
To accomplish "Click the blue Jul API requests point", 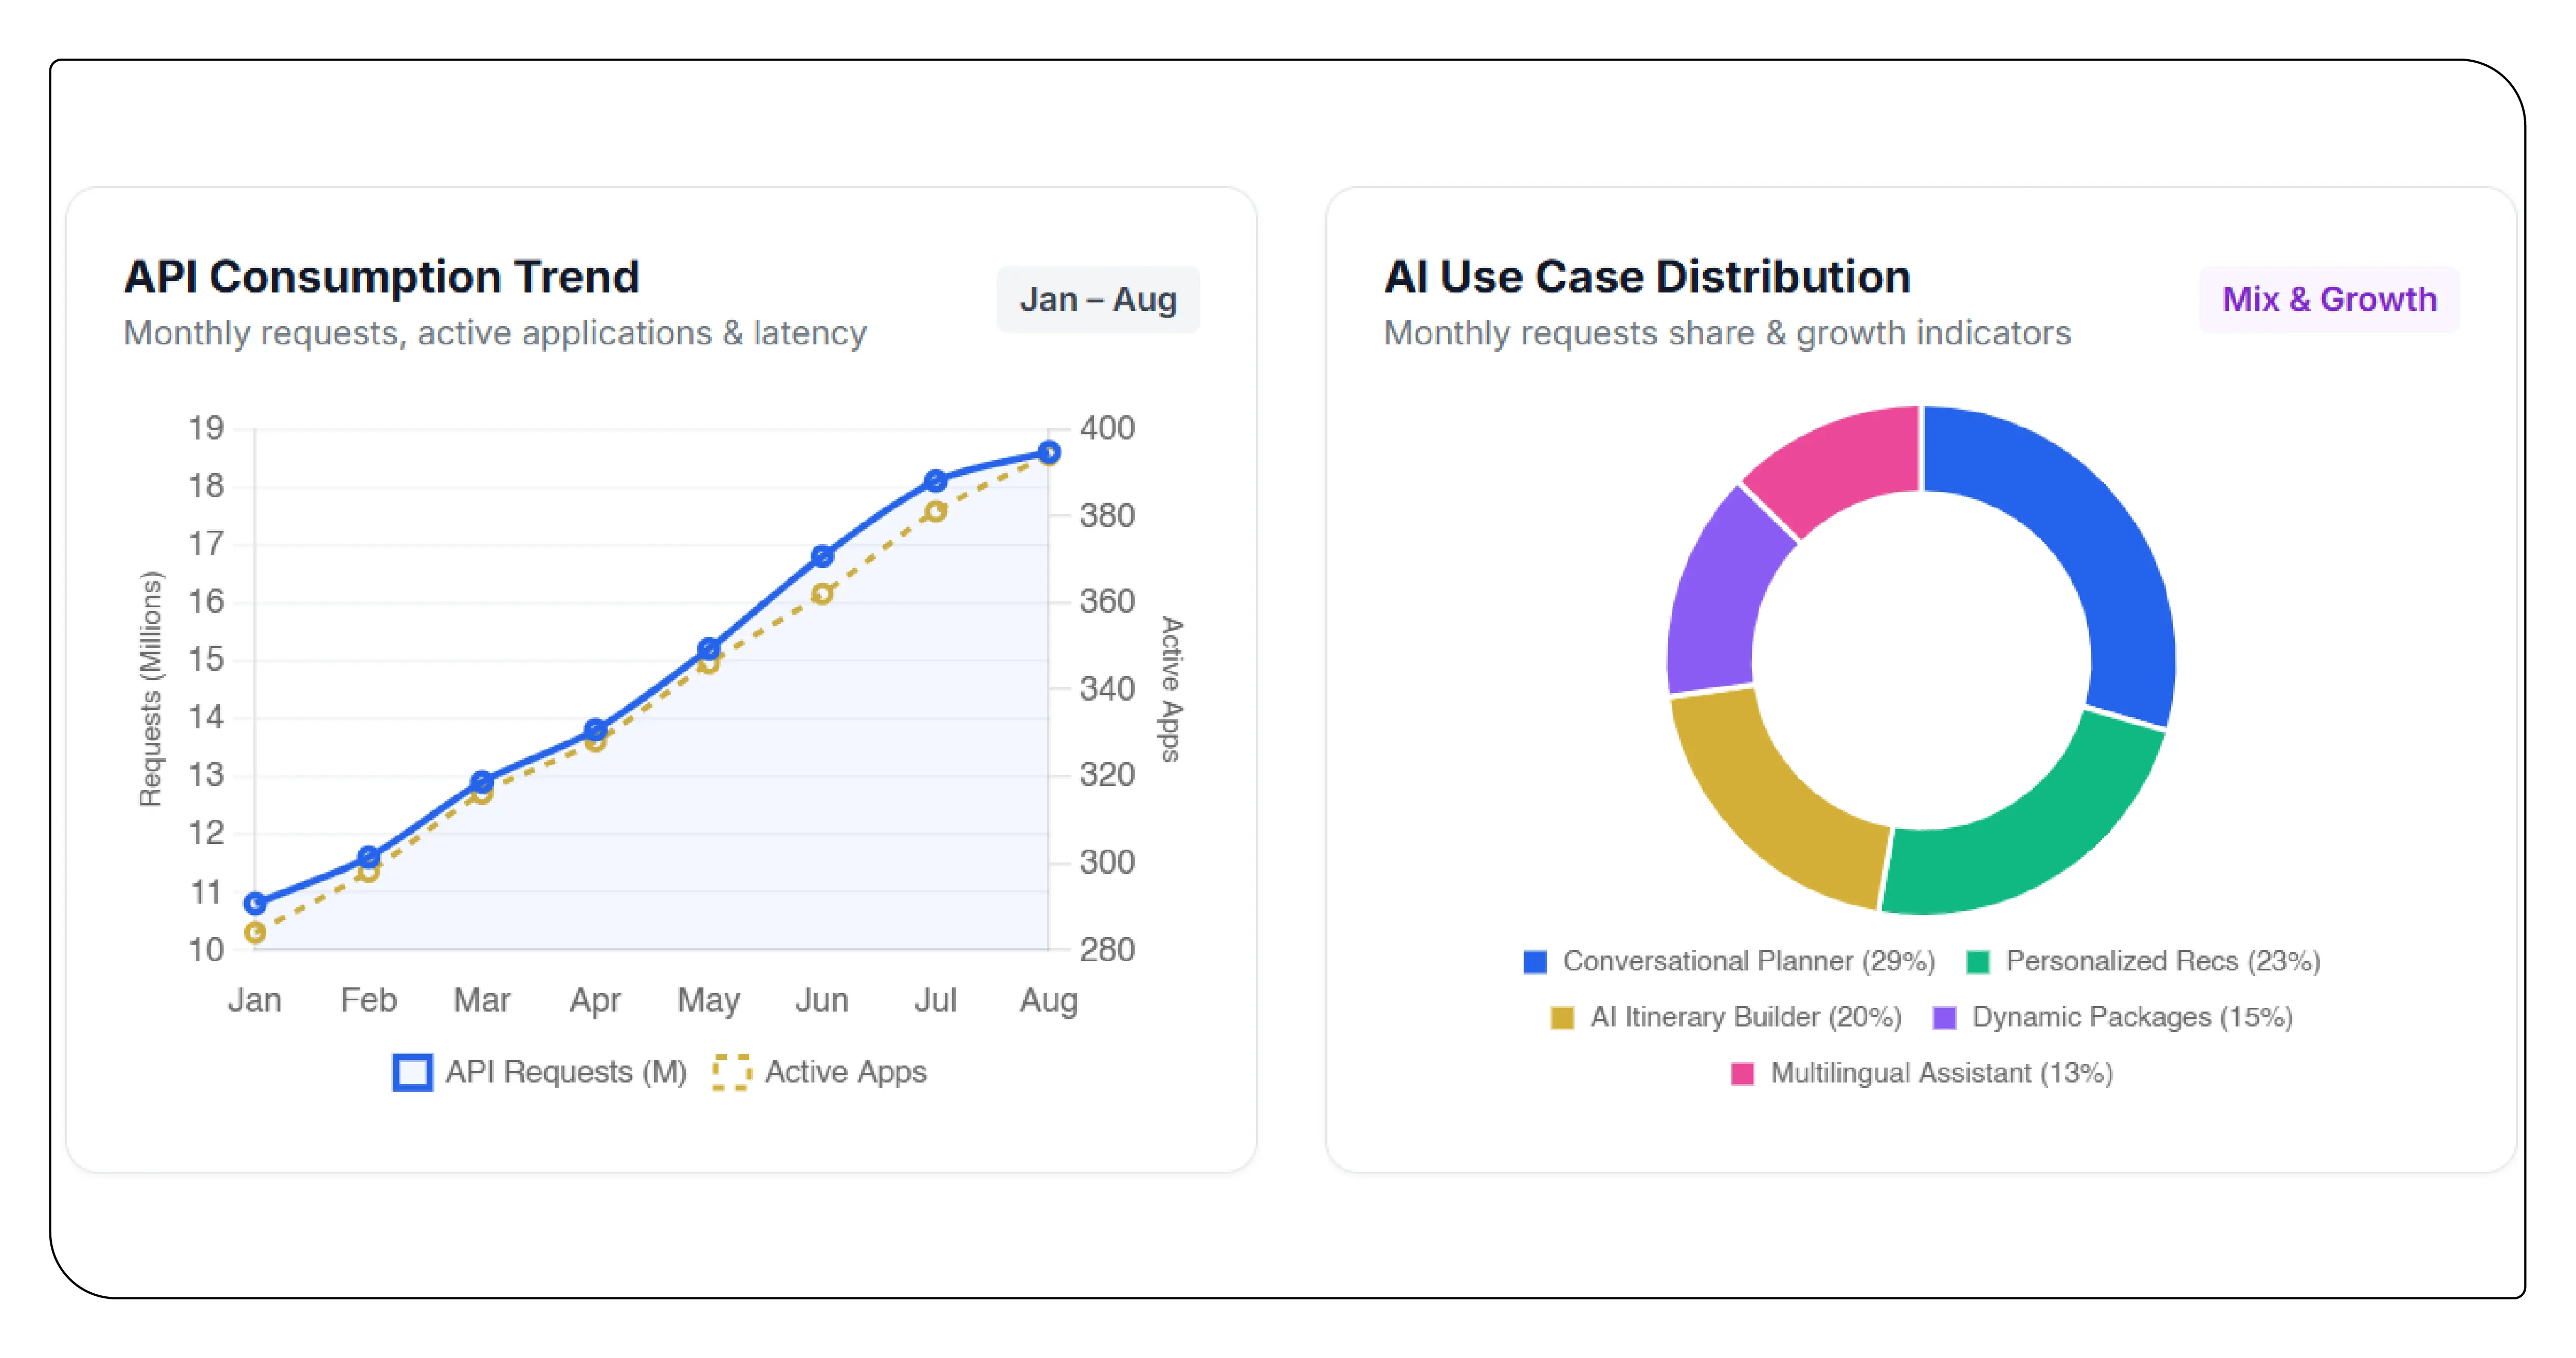I will [935, 481].
